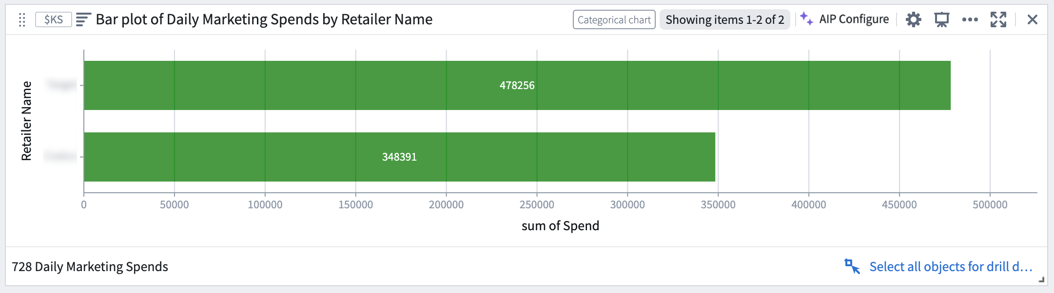Click the 400000 axis tick label
1054x293 pixels.
(x=808, y=204)
